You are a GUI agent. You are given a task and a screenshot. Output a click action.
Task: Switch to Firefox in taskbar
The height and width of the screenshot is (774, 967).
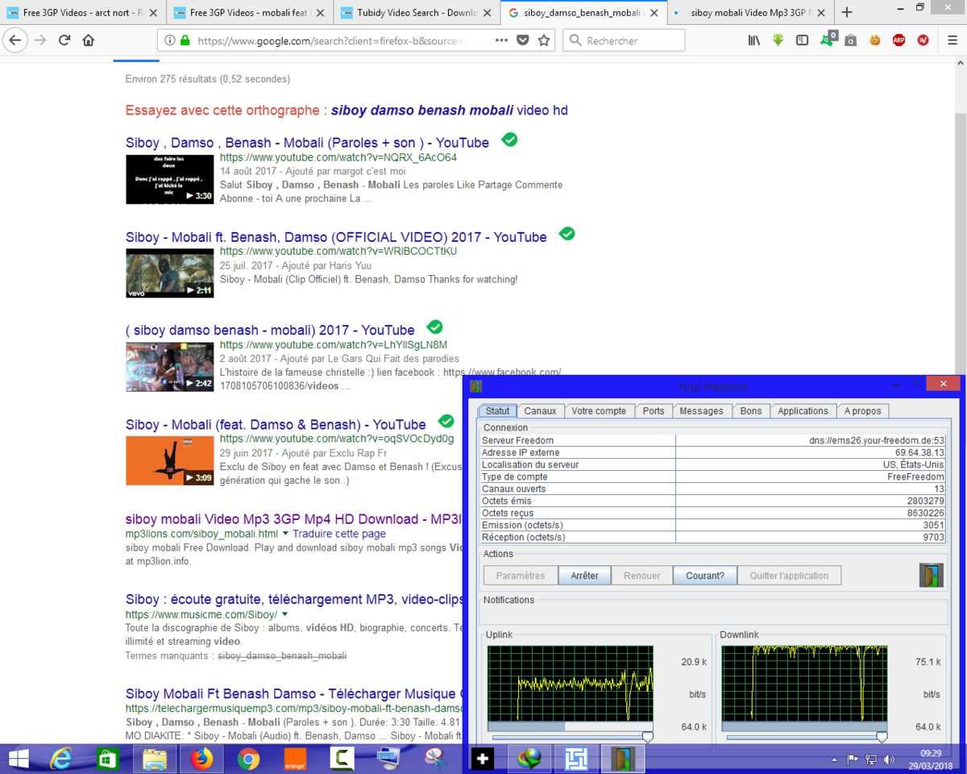[x=201, y=758]
